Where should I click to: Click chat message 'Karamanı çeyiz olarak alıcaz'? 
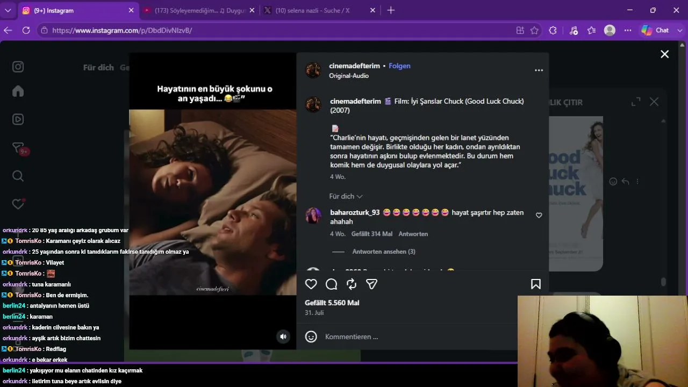tap(83, 241)
